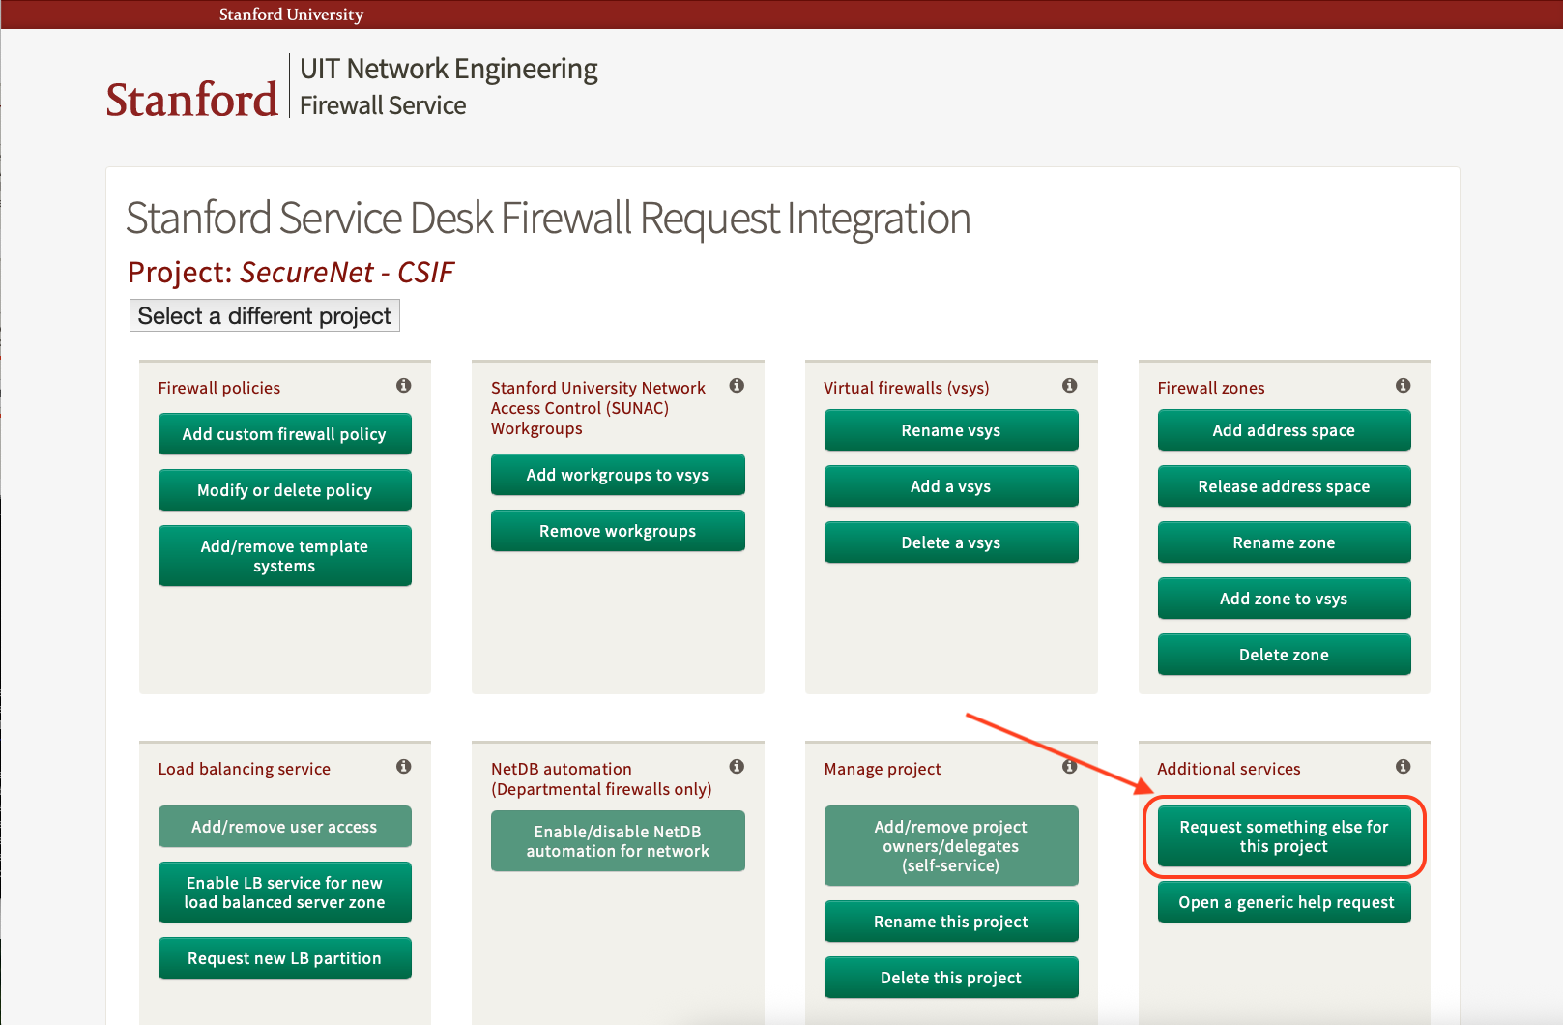Click Delete a vsys button

tap(951, 542)
